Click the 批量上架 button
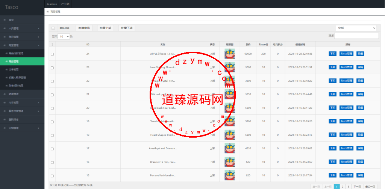The height and width of the screenshot is (189, 385). [105, 28]
